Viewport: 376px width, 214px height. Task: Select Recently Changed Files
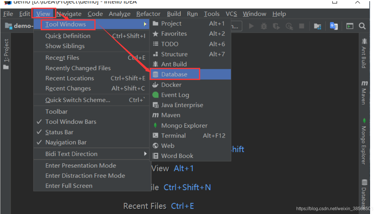pyautogui.click(x=92, y=68)
